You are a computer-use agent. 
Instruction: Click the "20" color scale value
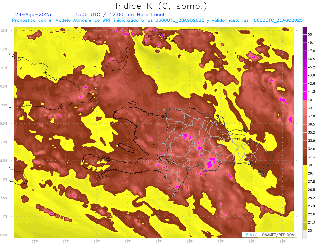(x=310, y=230)
